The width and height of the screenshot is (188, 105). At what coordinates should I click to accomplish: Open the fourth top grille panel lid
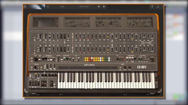(140, 22)
